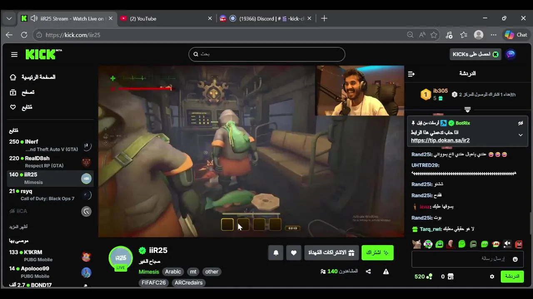533x299 pixels.
Task: Click the الاشتراكات المُهداة gift subs button
Action: (331, 252)
